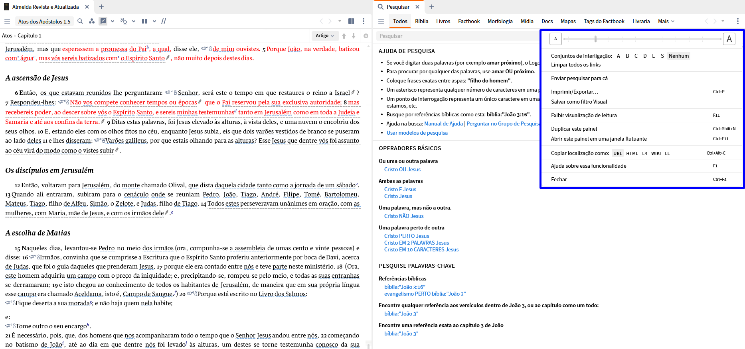The height and width of the screenshot is (349, 745).
Task: Select the Nenhum link set option
Action: click(679, 56)
